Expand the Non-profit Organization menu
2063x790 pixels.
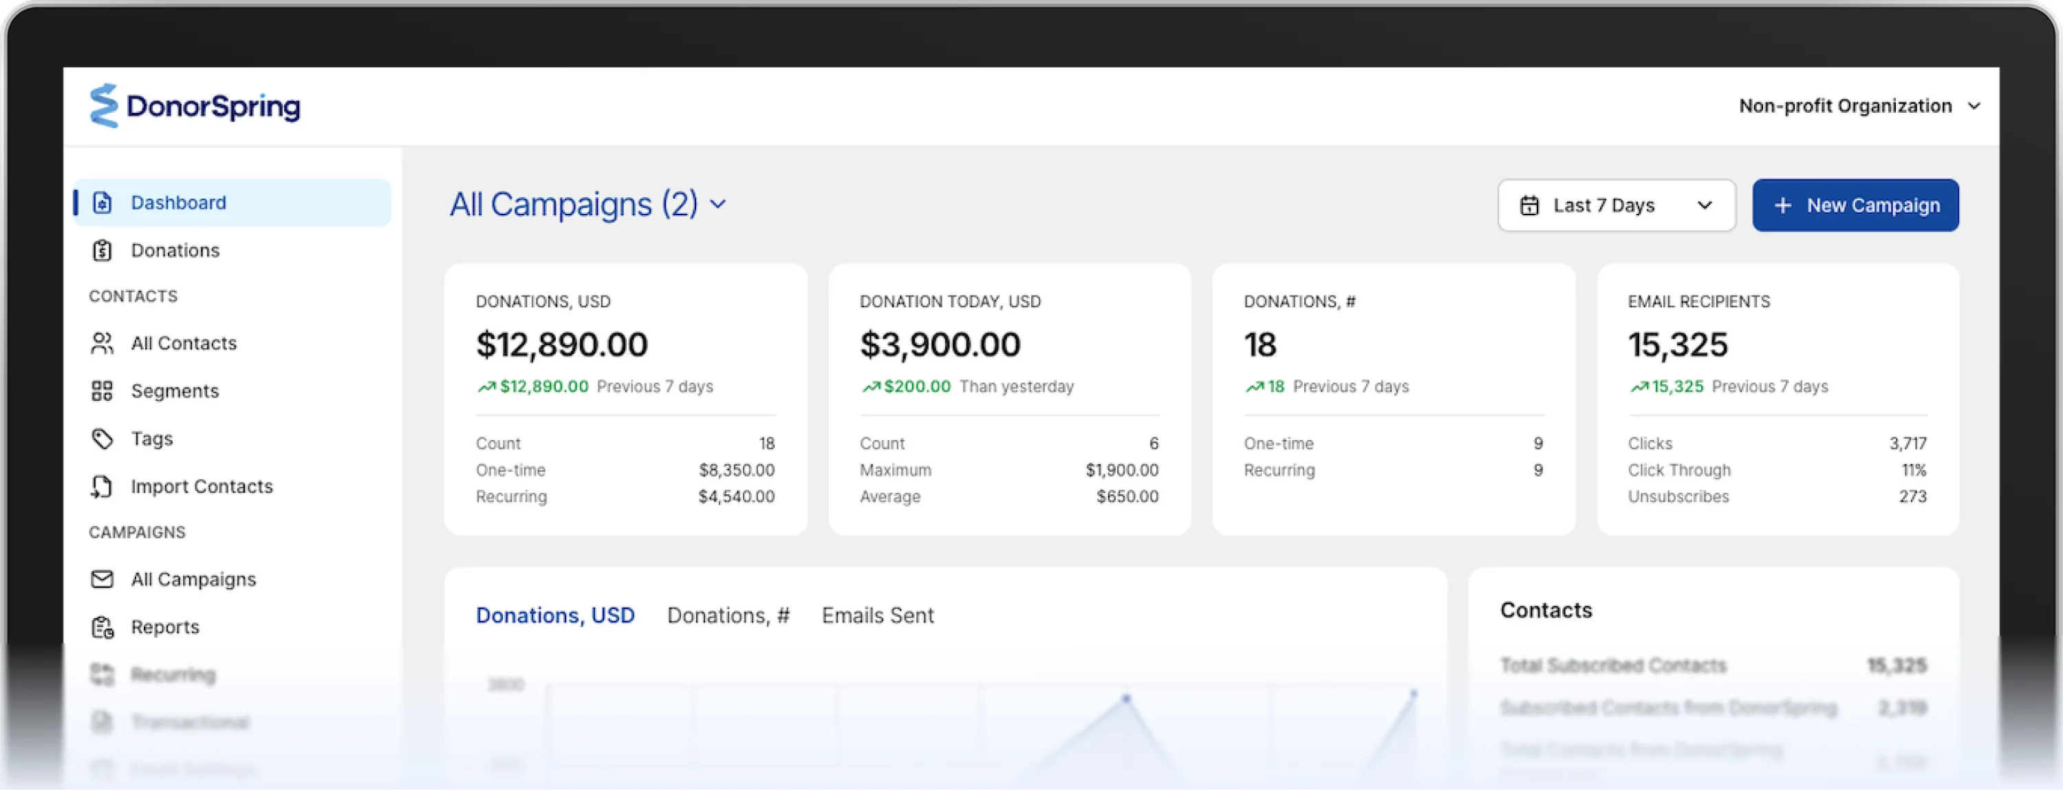[x=1859, y=106]
